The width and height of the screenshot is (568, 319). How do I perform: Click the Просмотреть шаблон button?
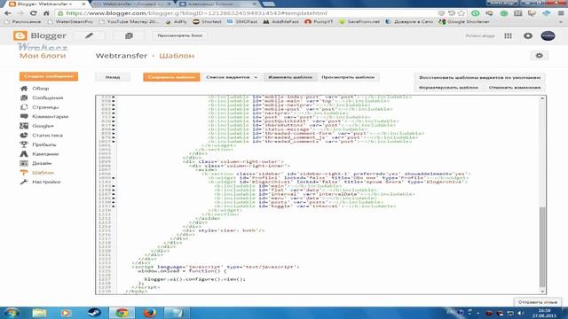[348, 77]
